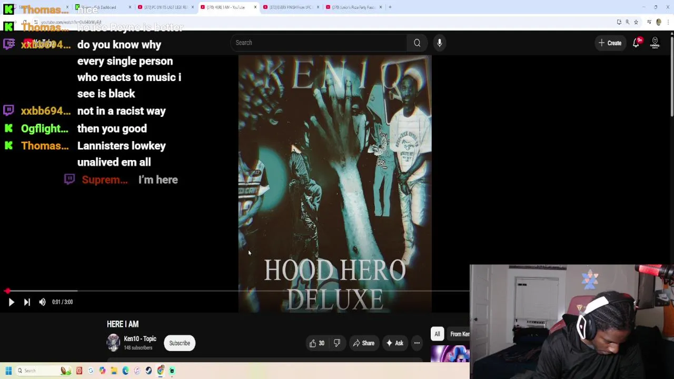The height and width of the screenshot is (379, 674).
Task: Dislike the video
Action: click(x=337, y=343)
